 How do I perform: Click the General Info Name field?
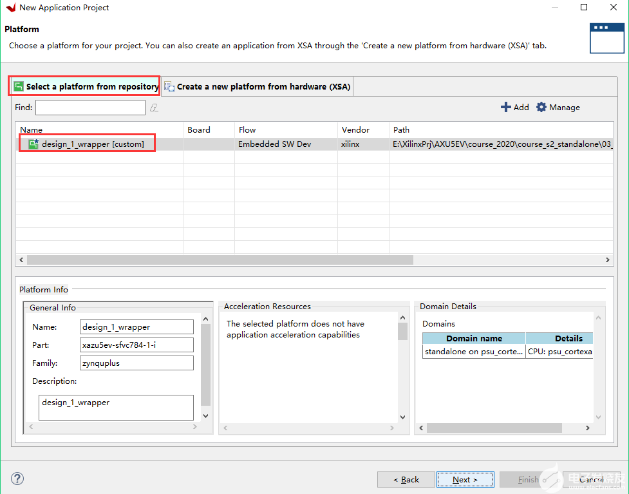pos(136,327)
